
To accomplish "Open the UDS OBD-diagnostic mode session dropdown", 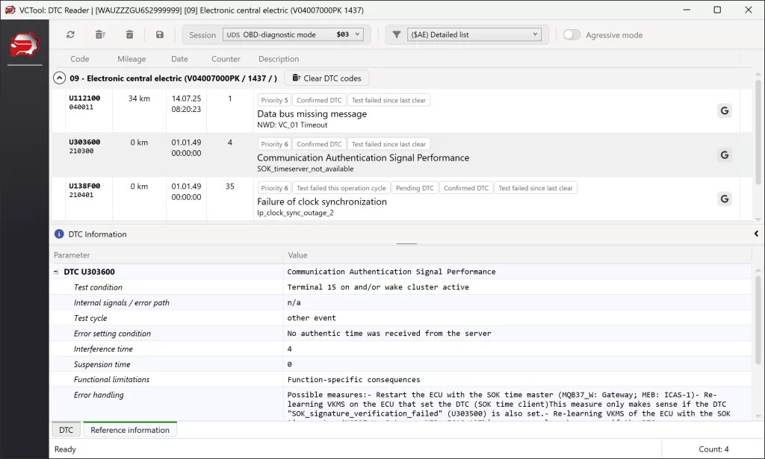I will pos(294,34).
